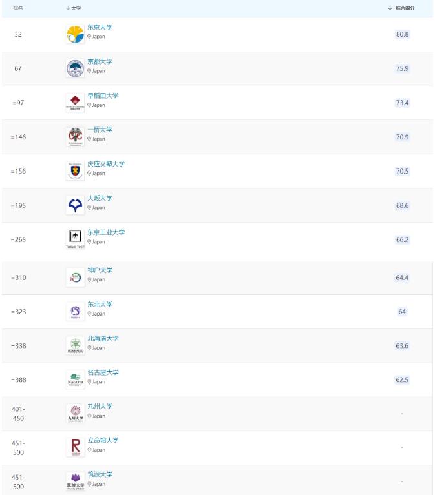Click the Ritsumeikan red R logo
Viewport: 435px width, 495px height.
(x=75, y=446)
